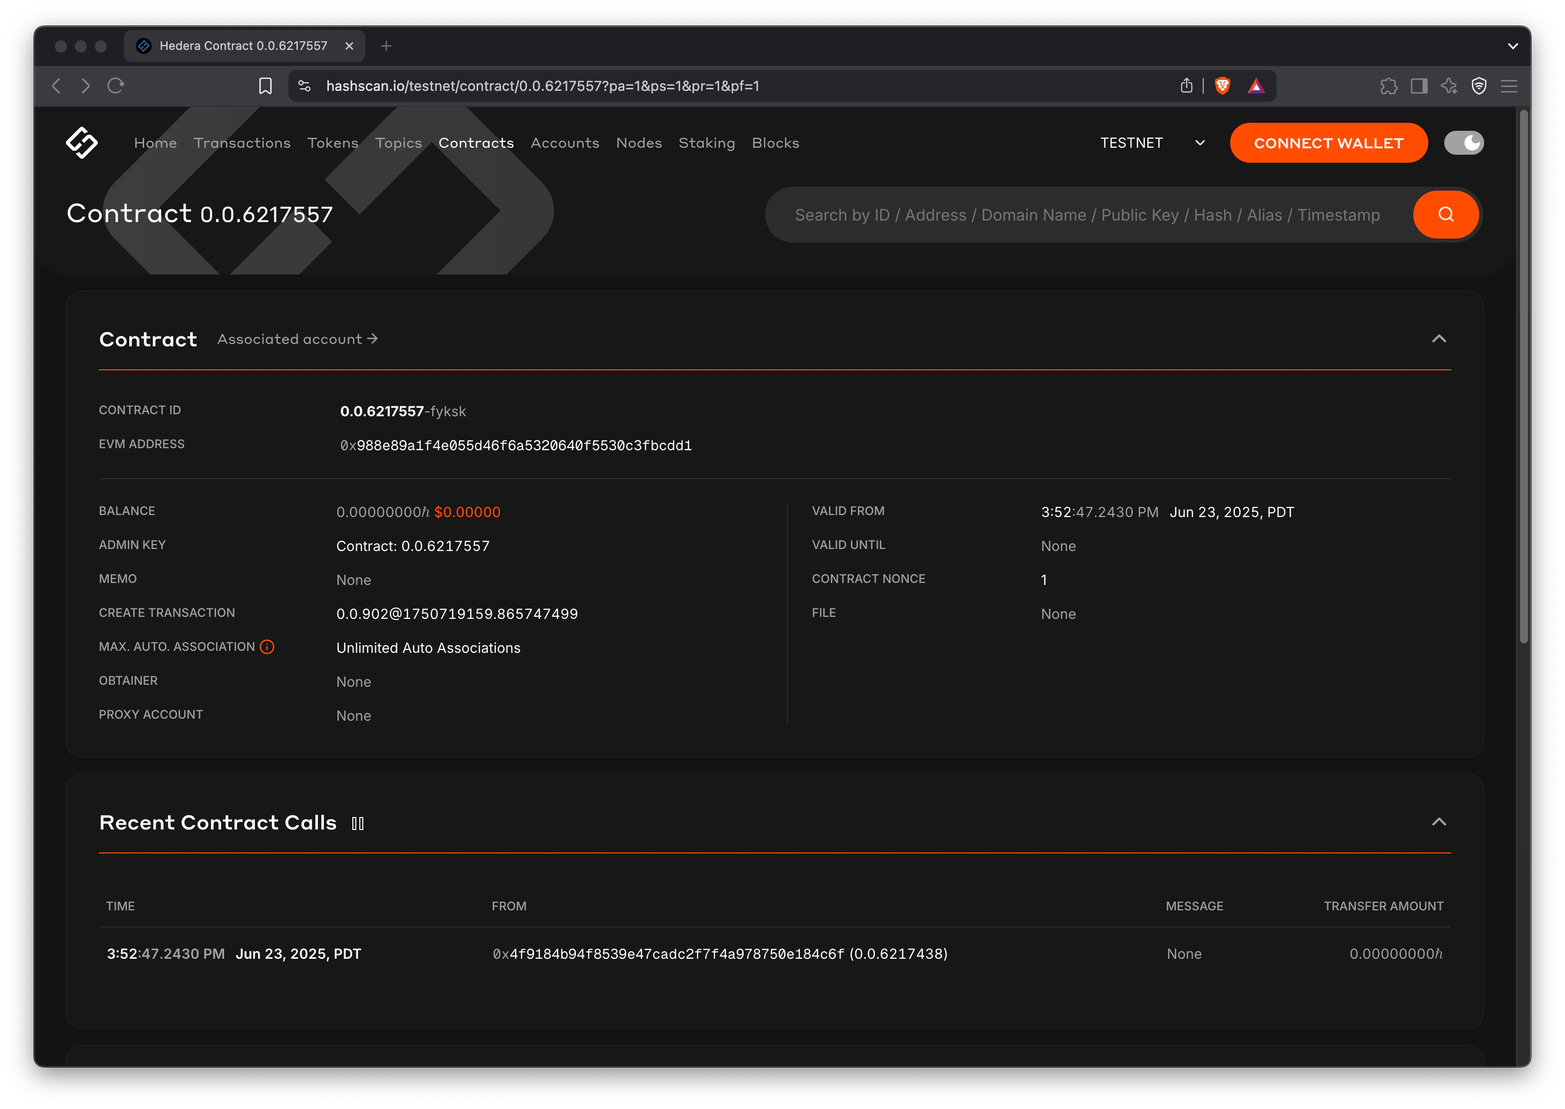Click the orange search magnifier button
The width and height of the screenshot is (1565, 1109).
1446,215
